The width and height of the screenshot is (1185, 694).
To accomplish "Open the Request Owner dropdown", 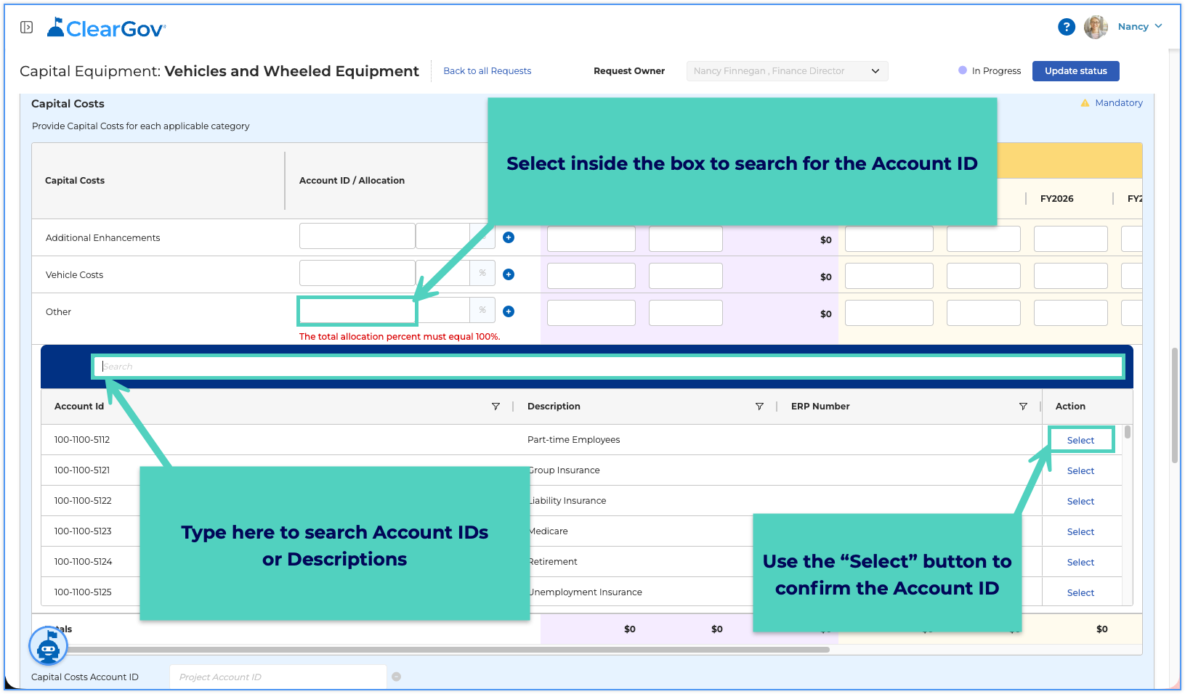I will 787,71.
